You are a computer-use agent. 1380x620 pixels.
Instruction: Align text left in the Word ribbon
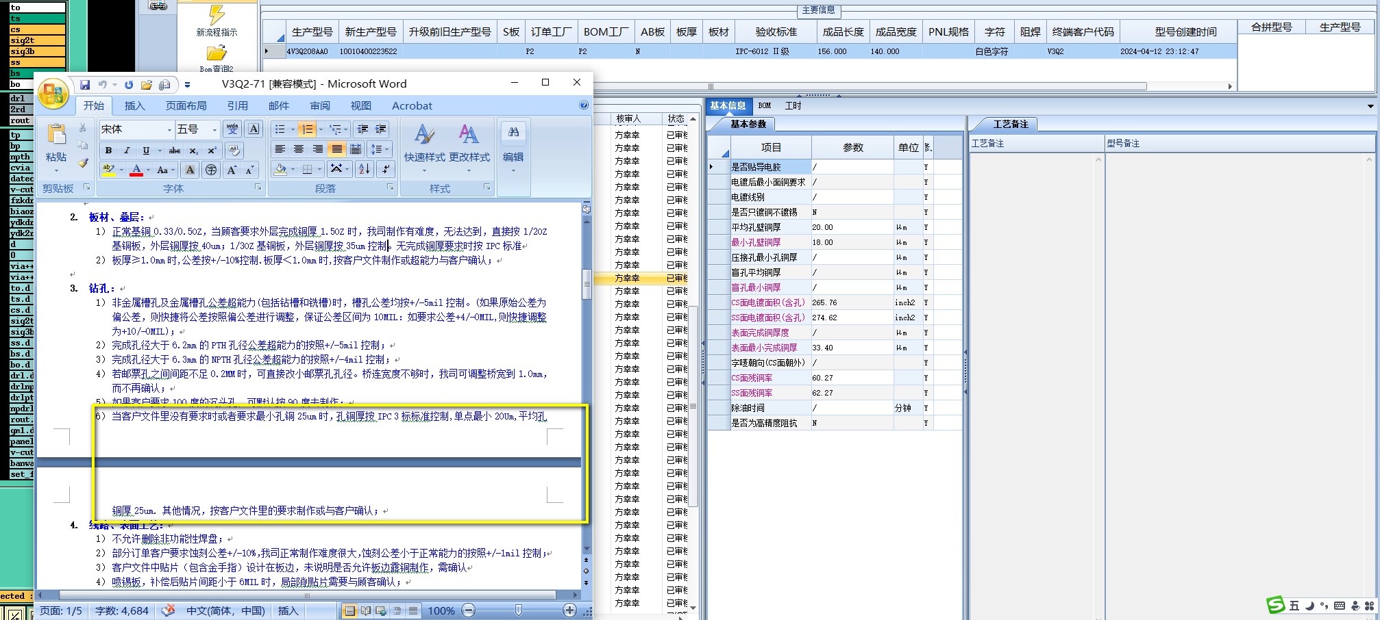point(280,149)
